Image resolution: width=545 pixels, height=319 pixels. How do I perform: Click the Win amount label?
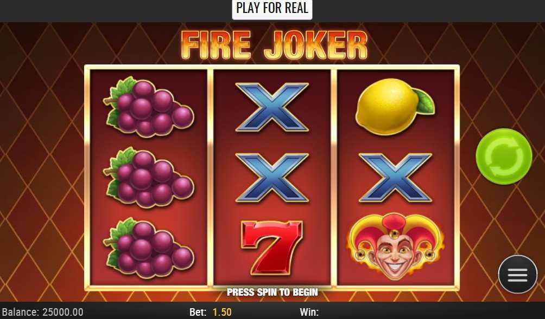pos(309,312)
